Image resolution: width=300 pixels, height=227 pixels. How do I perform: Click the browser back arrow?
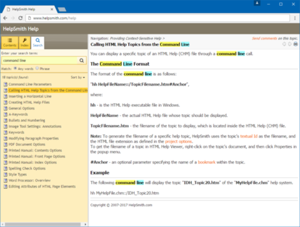tap(5, 18)
